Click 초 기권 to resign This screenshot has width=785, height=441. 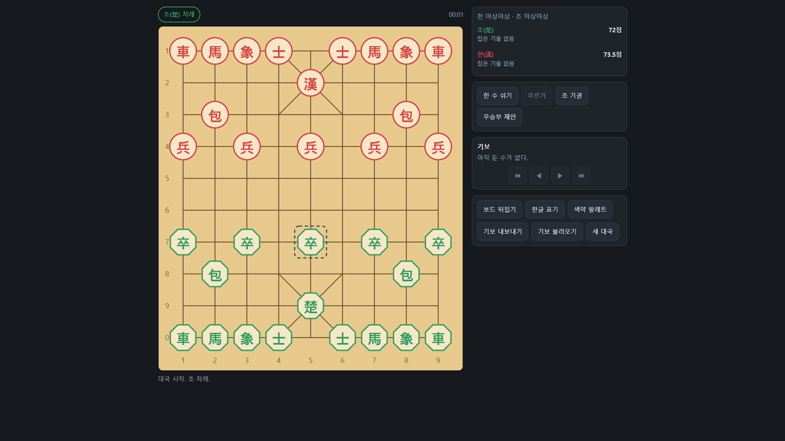pos(572,96)
